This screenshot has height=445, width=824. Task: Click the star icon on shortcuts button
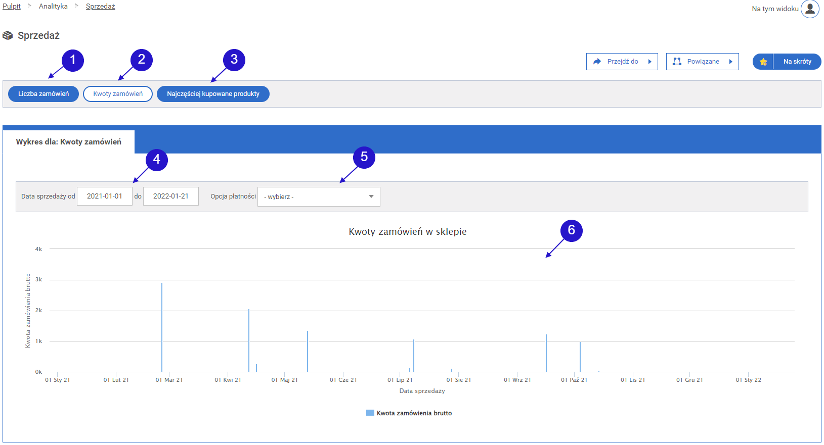pyautogui.click(x=763, y=62)
